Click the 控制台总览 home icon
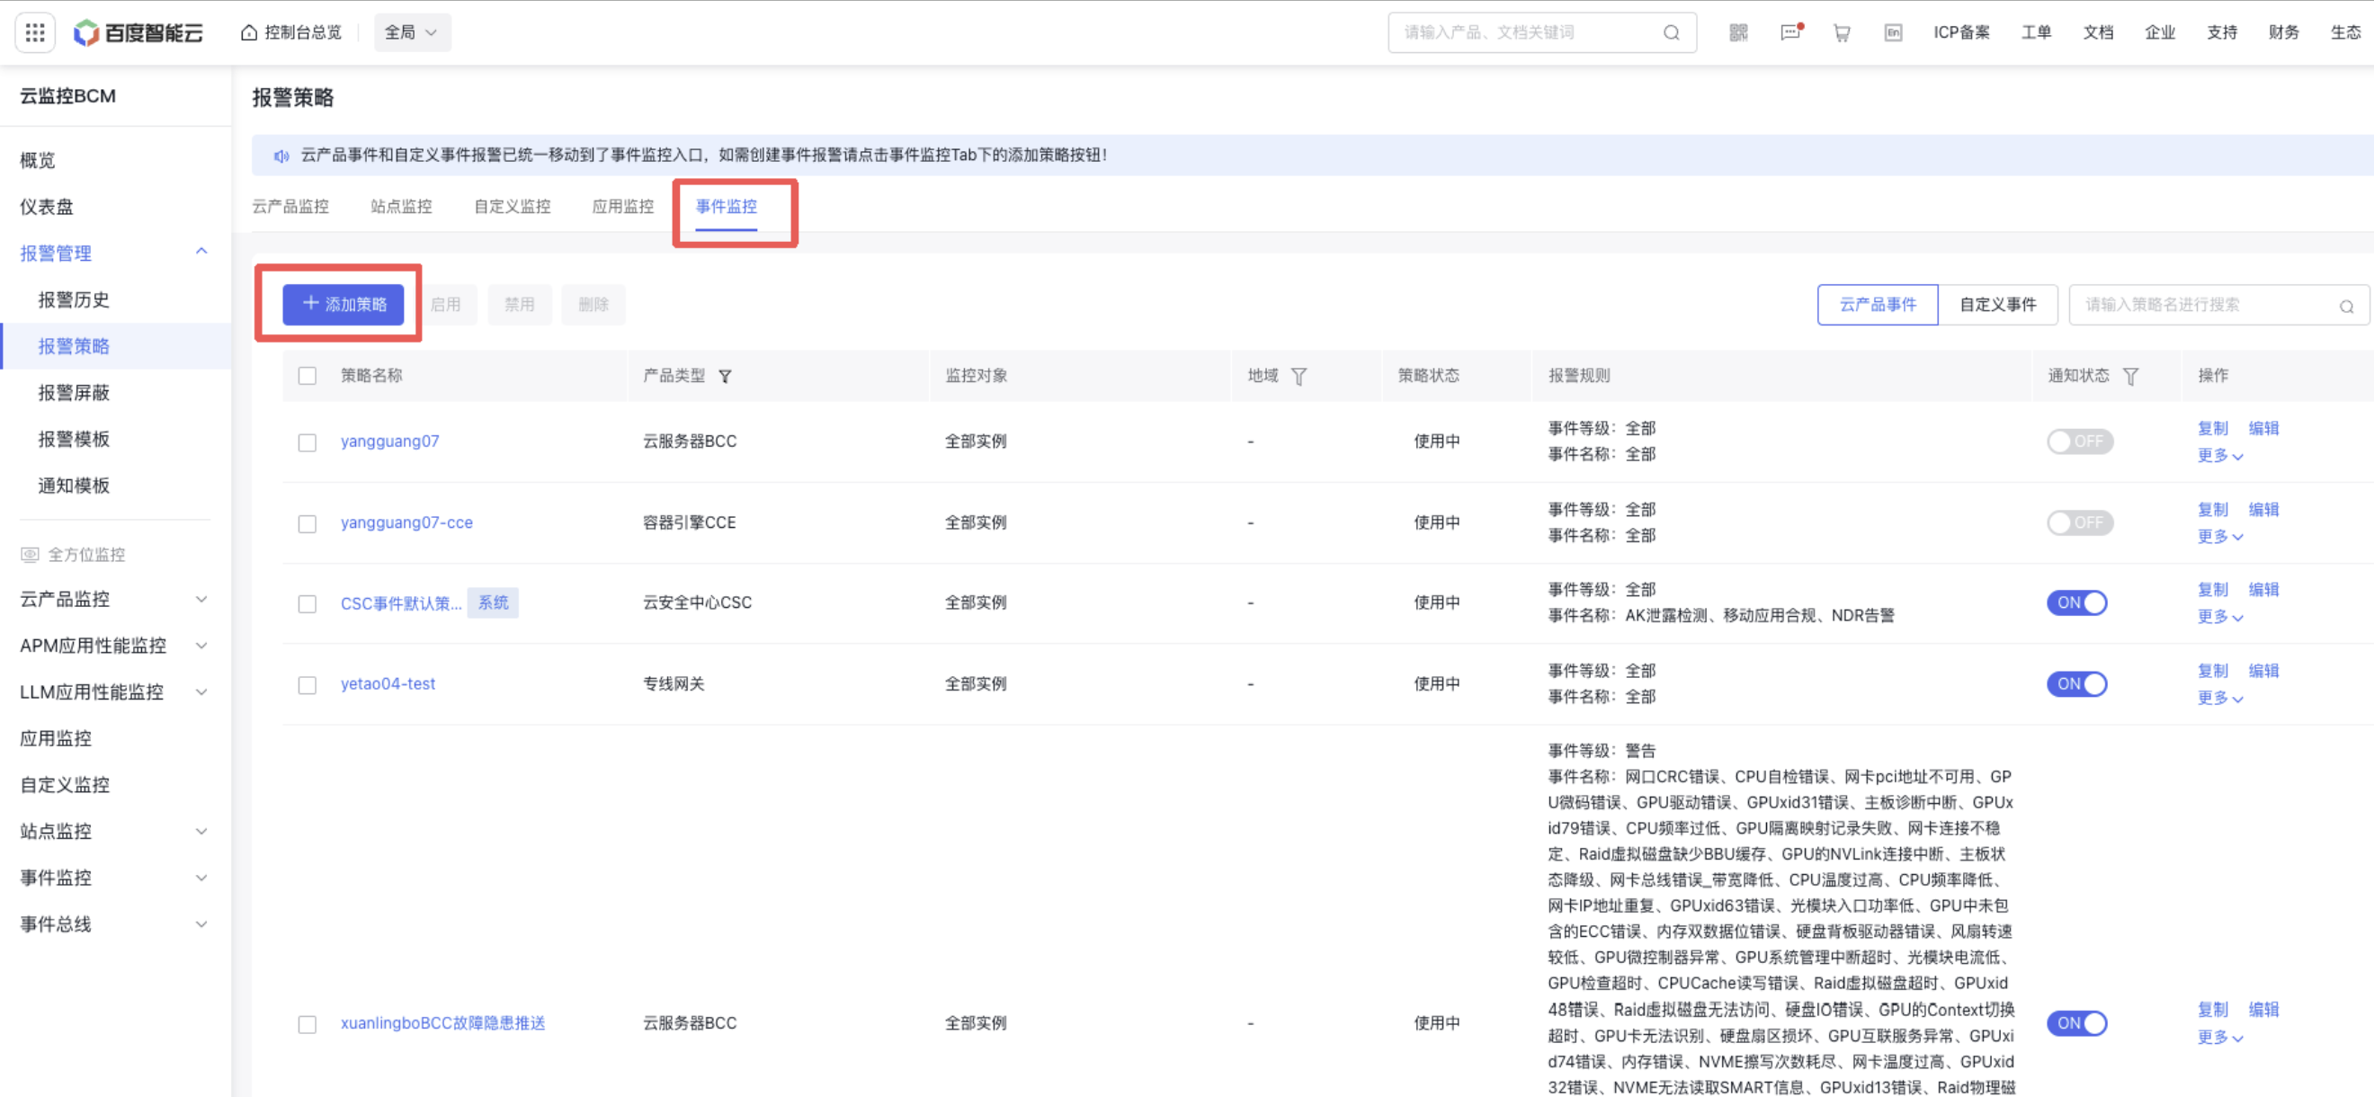 tap(249, 33)
